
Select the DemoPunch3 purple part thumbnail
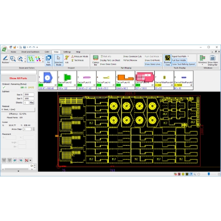coord(87,80)
